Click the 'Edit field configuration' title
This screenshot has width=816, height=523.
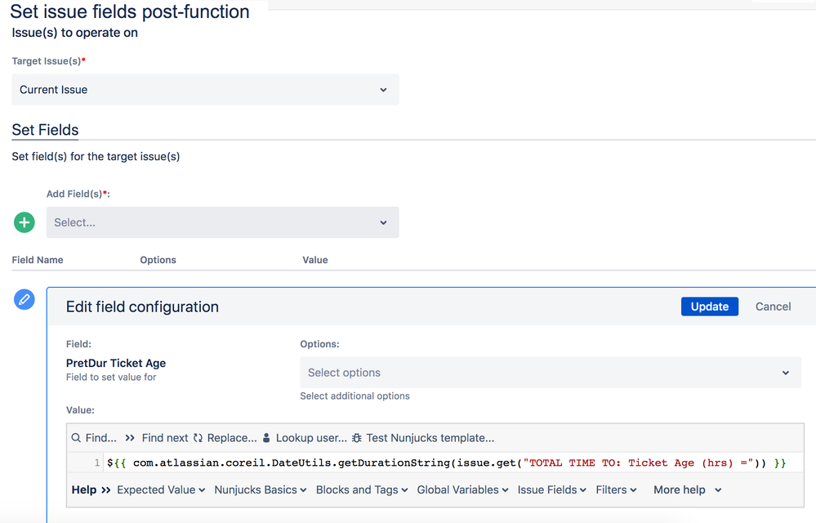142,306
